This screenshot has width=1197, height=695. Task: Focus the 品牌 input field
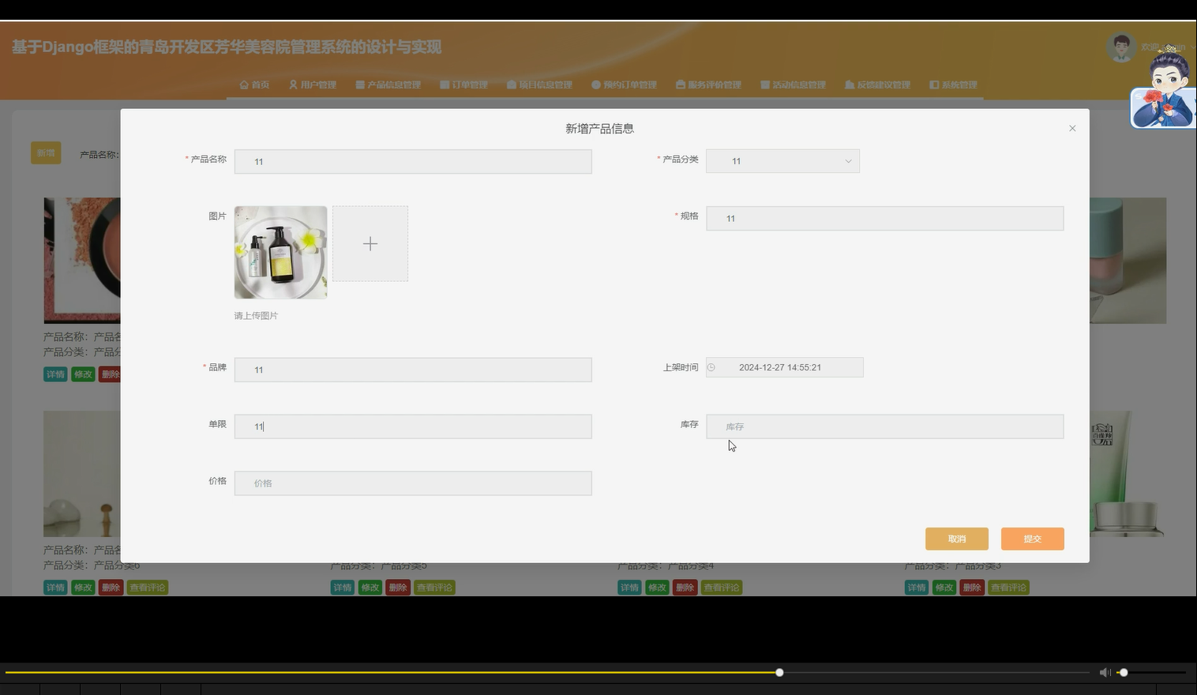point(413,370)
